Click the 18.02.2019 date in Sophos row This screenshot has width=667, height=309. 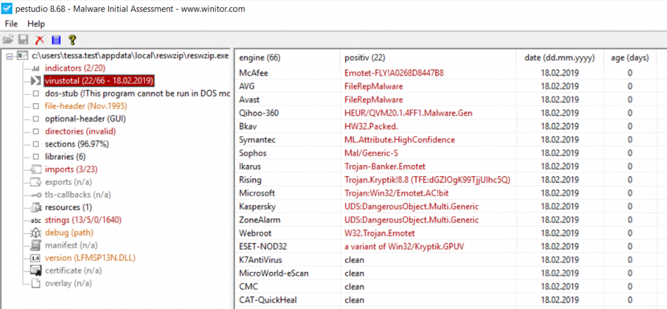click(560, 153)
